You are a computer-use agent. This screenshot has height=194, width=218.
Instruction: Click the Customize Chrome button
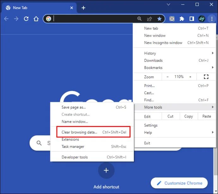pyautogui.click(x=179, y=183)
